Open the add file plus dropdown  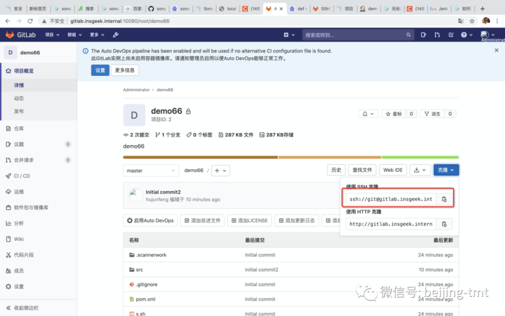point(221,170)
